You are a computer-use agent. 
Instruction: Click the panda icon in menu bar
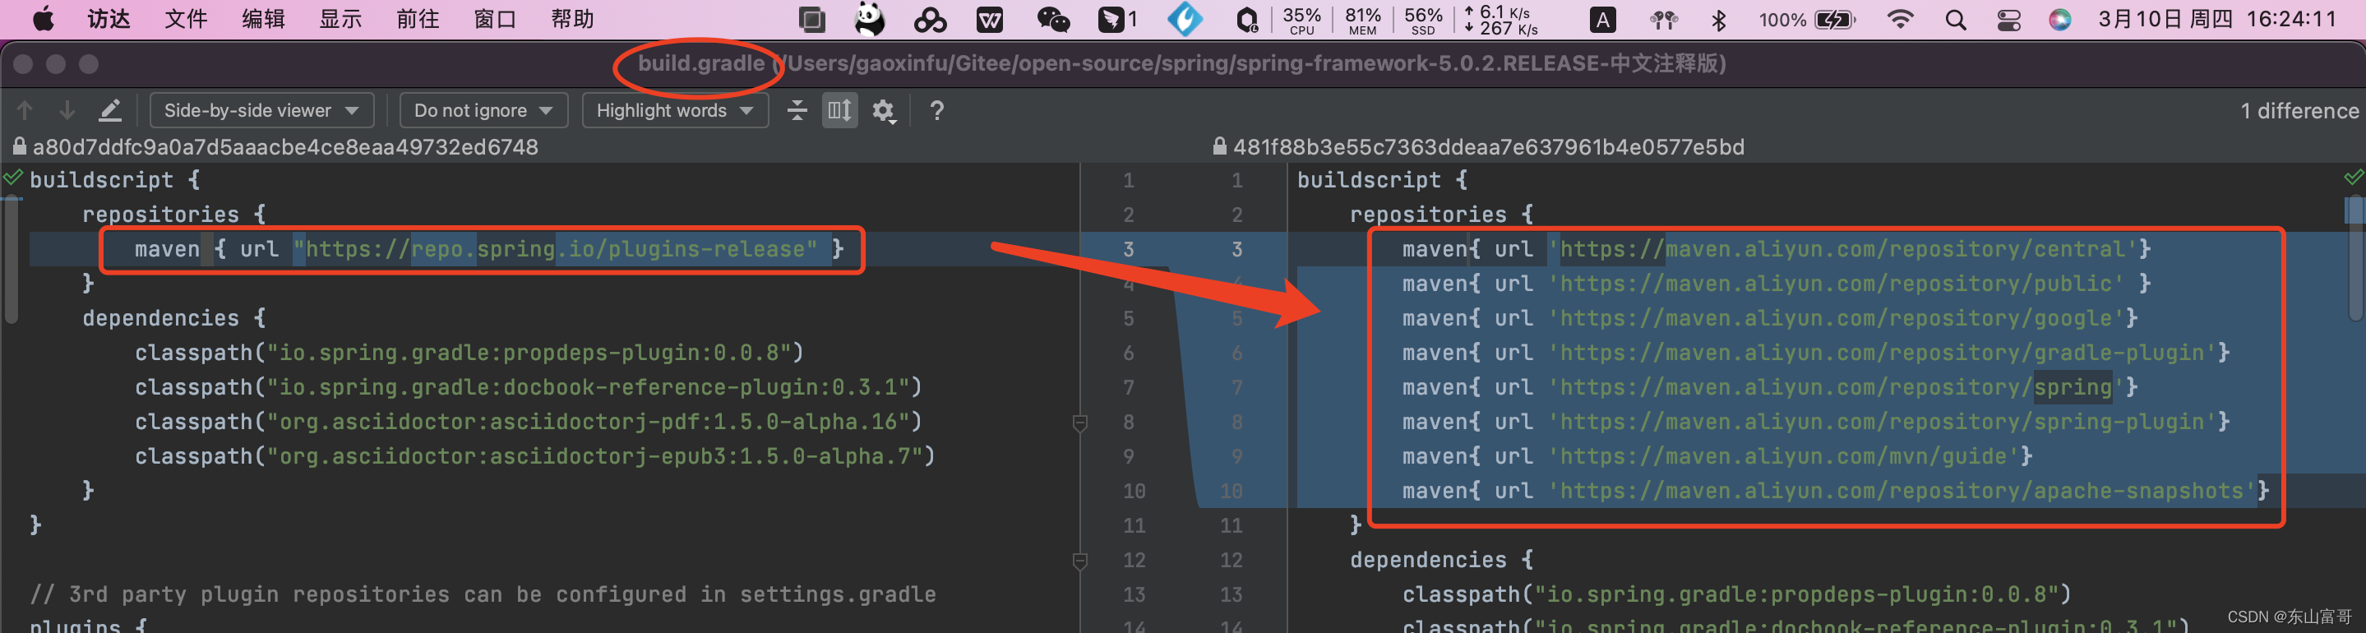pyautogui.click(x=869, y=18)
